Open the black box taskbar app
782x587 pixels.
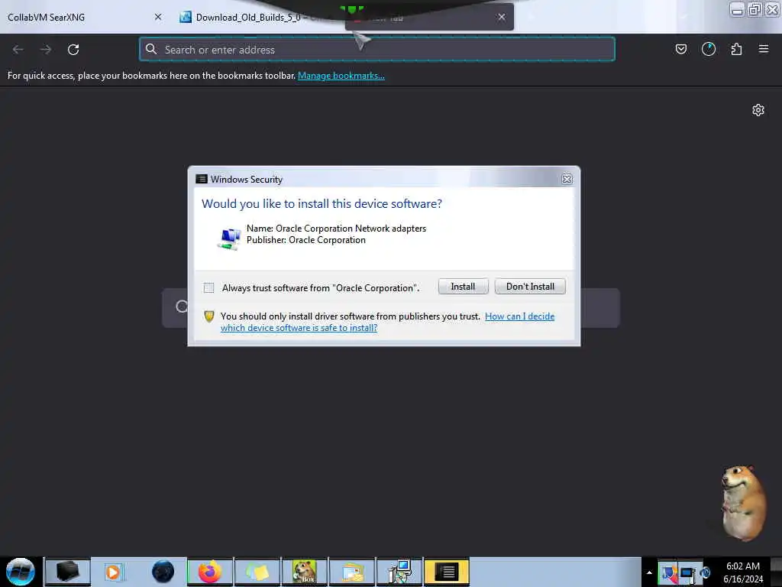coord(67,572)
